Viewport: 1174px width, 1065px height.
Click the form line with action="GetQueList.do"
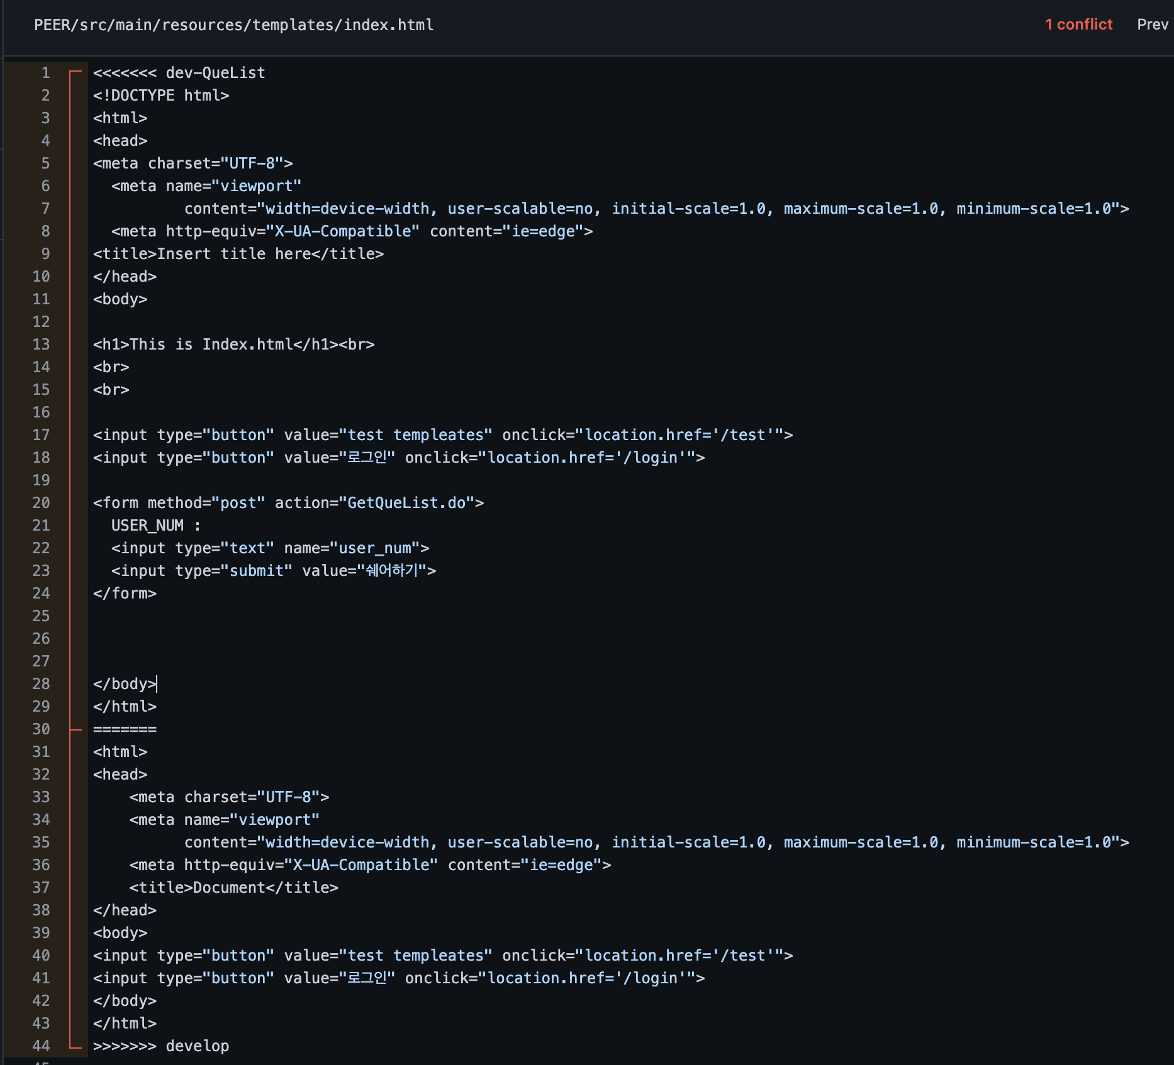[288, 503]
